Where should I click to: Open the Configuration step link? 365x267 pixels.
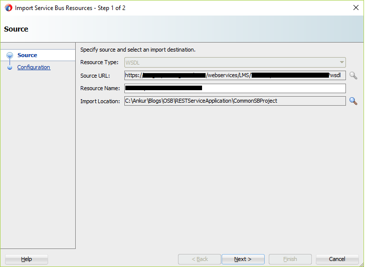[x=34, y=67]
